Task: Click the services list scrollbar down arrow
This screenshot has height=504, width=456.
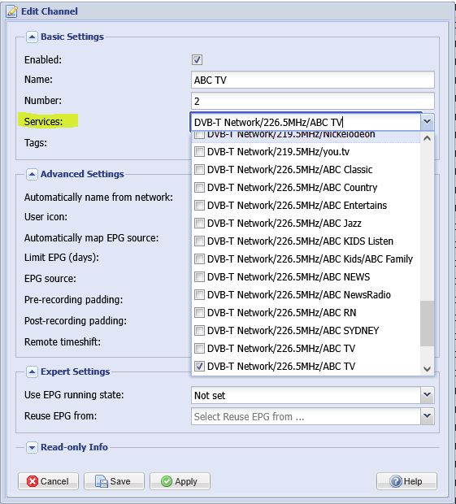Action: (427, 369)
